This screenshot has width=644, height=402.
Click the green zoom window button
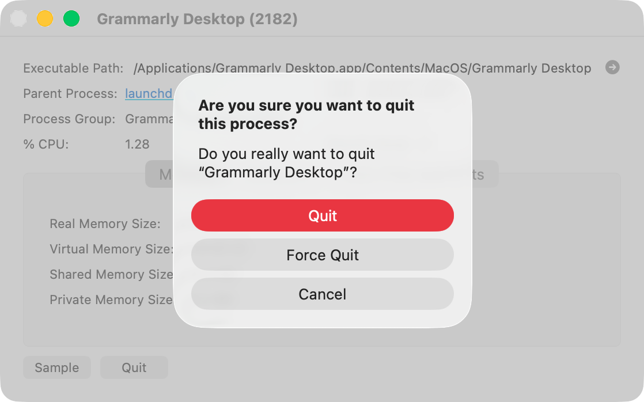point(71,18)
